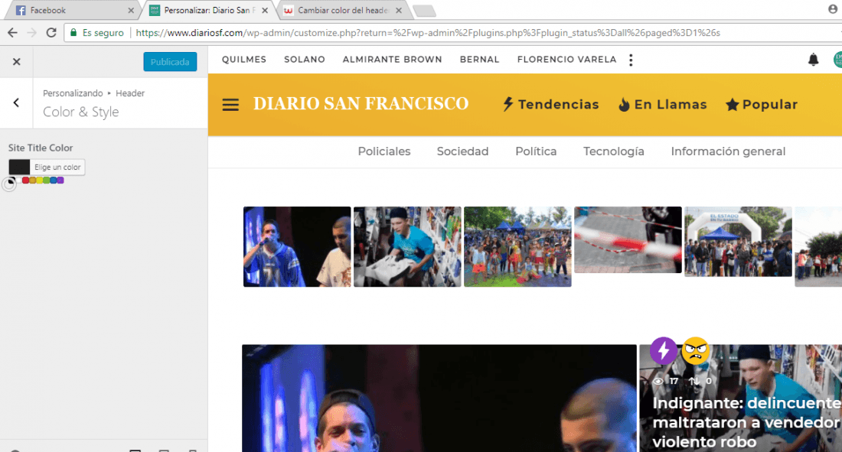Go to the Tecnología category
This screenshot has width=842, height=452.
point(614,151)
